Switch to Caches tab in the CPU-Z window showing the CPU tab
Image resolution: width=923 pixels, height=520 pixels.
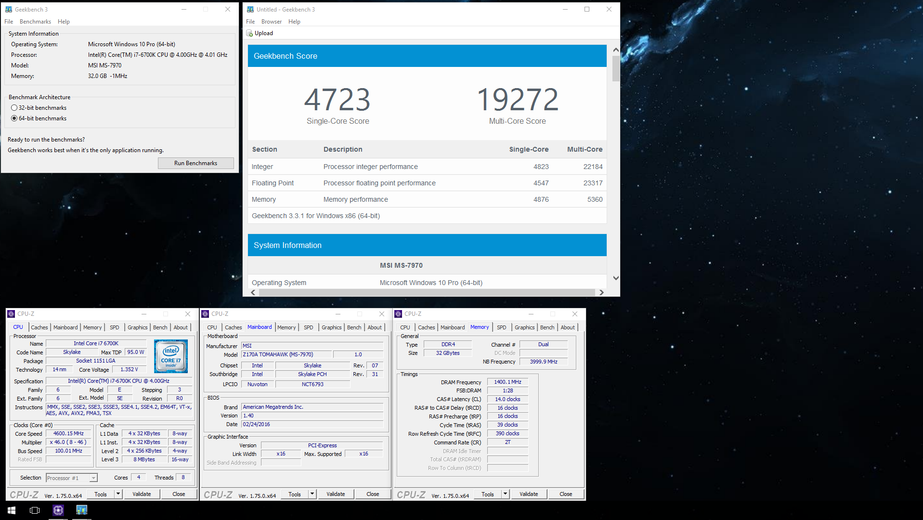point(39,327)
